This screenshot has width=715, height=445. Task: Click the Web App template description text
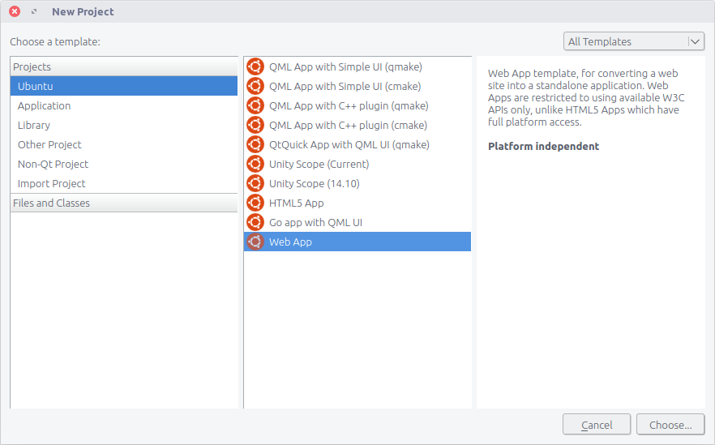pos(586,97)
